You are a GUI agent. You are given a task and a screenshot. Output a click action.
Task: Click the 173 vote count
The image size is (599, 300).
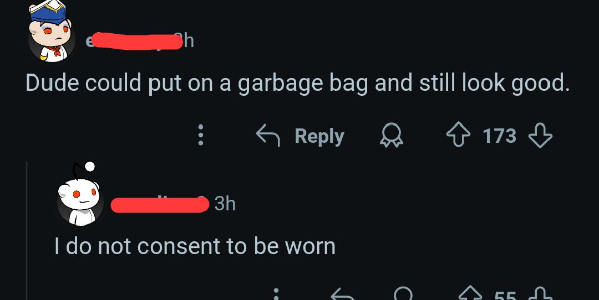tap(499, 136)
